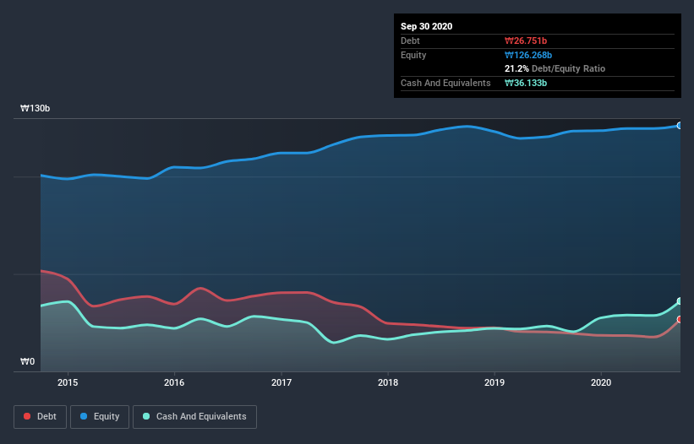
Task: Click the ₩130b y-axis label
Action: [35, 108]
